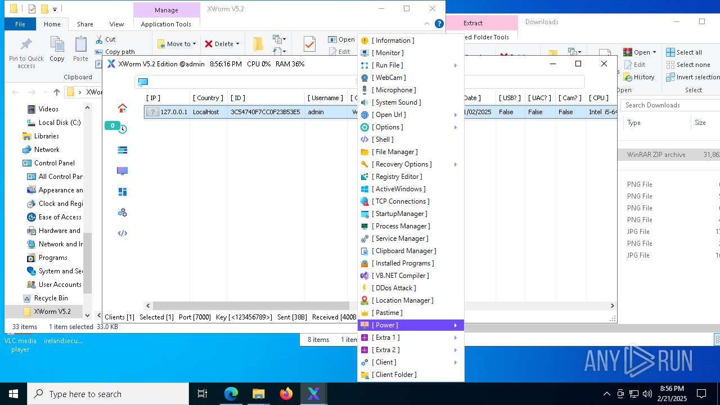
Task: Click the Installed Programs icon
Action: point(364,263)
